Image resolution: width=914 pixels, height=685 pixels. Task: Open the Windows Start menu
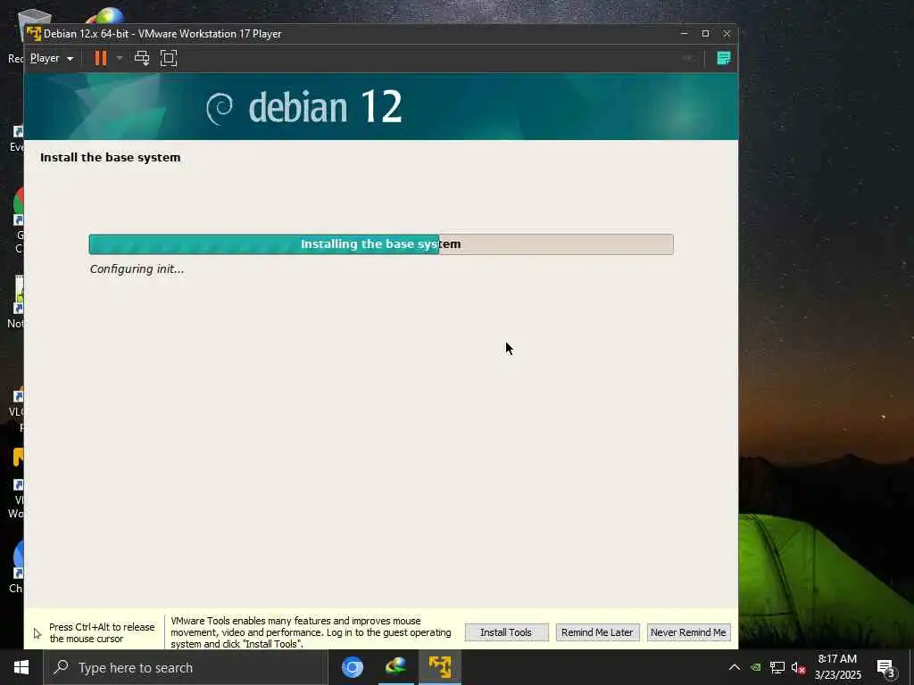(21, 667)
